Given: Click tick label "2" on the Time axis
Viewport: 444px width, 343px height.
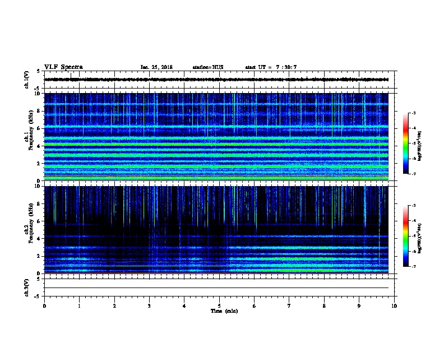Looking at the screenshot, I should (114, 306).
